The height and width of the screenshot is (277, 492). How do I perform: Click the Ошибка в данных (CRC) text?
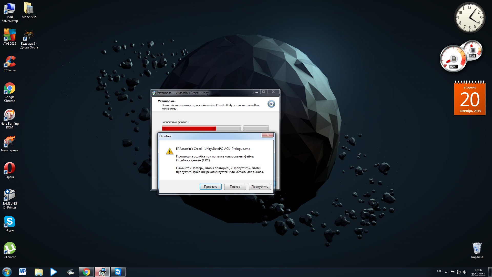click(193, 160)
